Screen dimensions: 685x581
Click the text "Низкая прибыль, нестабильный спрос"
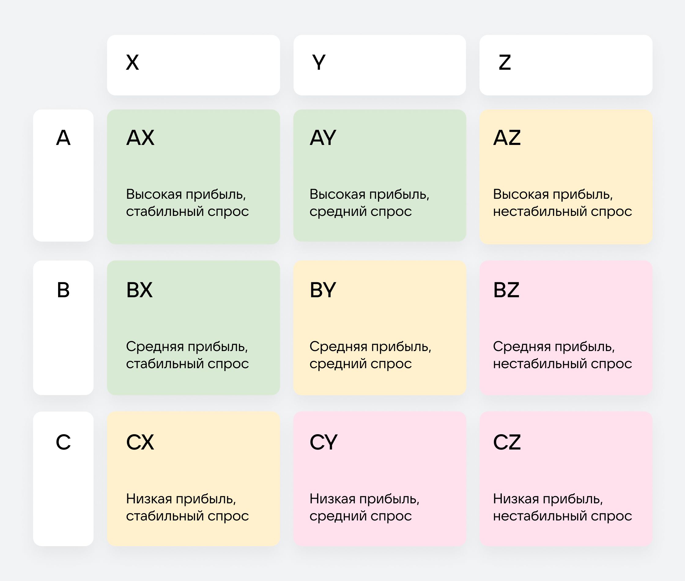click(562, 507)
